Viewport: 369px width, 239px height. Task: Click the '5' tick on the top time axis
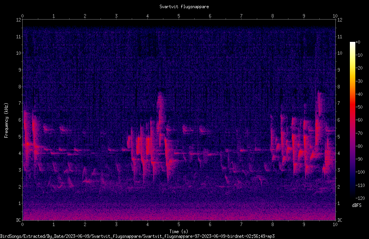tap(179, 16)
